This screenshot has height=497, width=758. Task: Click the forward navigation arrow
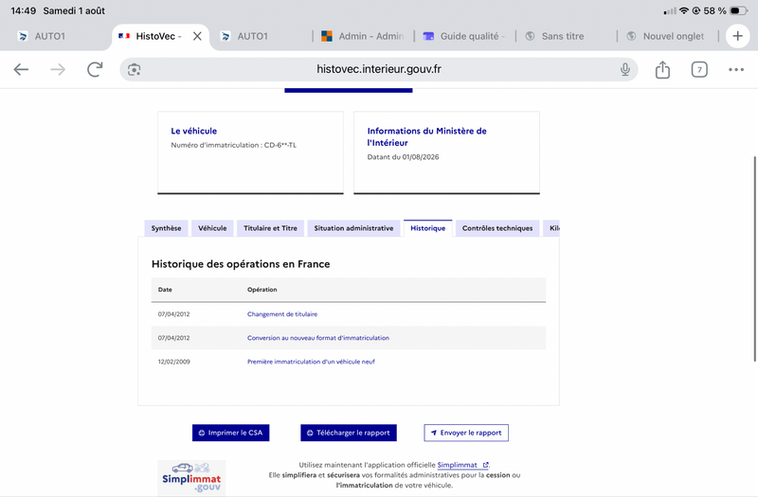(58, 69)
